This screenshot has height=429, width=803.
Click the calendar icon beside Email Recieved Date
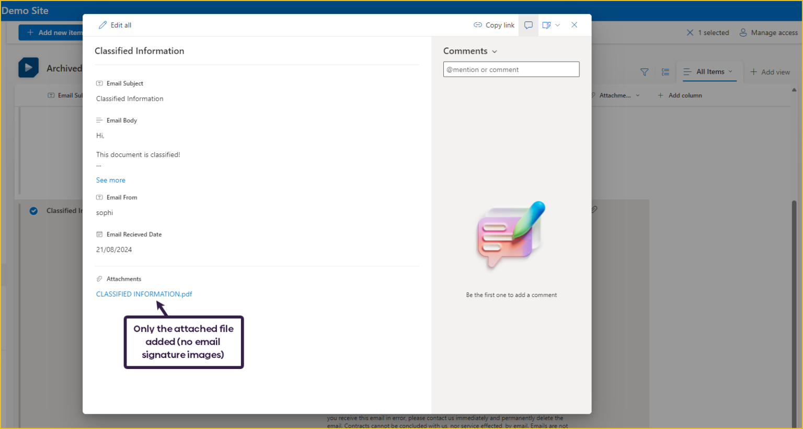(x=99, y=234)
